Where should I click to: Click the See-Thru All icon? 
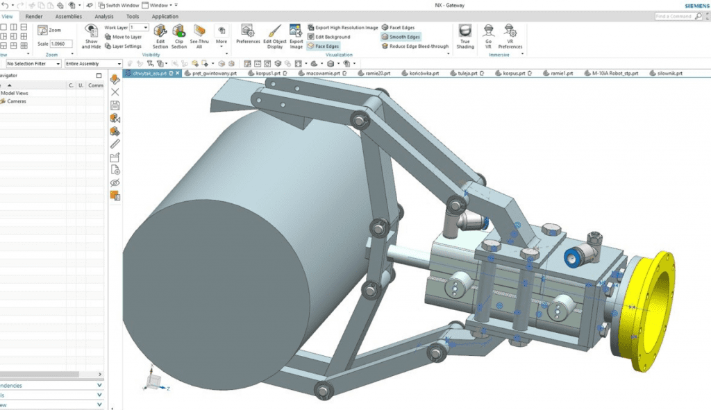coord(200,31)
